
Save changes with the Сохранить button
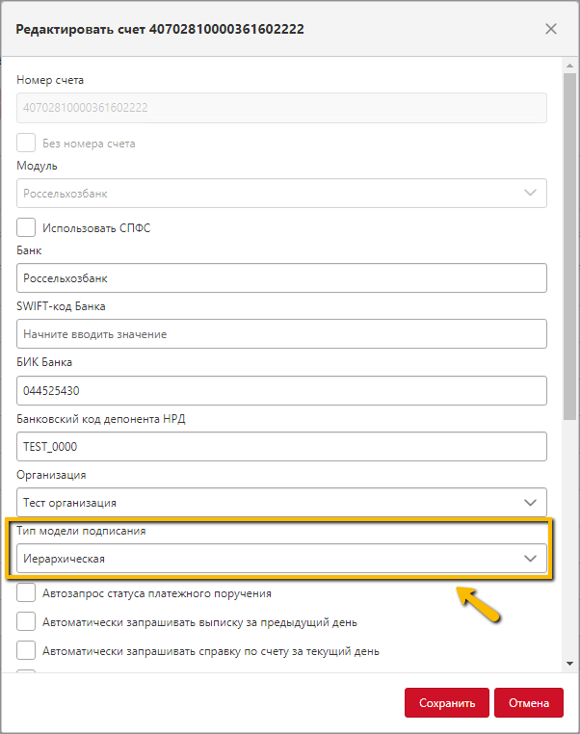(447, 702)
